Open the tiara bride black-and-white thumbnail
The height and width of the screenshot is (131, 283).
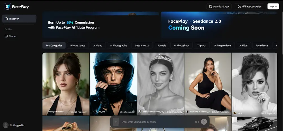pyautogui.click(x=160, y=84)
